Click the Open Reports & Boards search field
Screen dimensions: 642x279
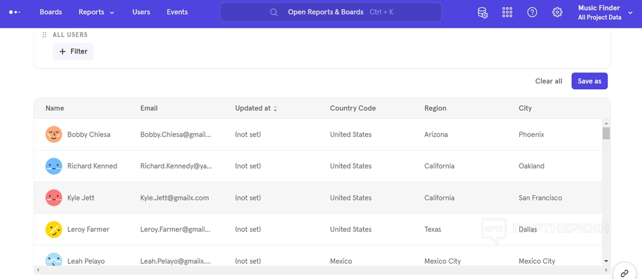tap(331, 13)
